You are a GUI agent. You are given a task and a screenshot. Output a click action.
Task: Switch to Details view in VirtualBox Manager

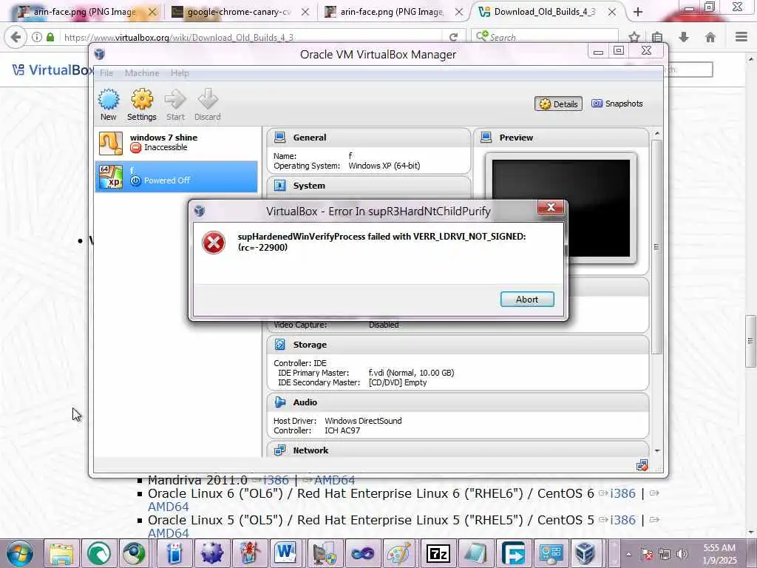559,104
